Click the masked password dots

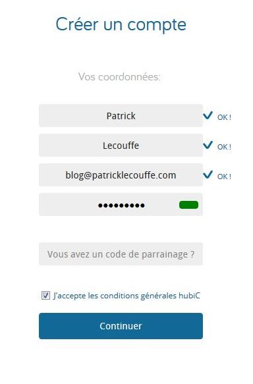(121, 206)
